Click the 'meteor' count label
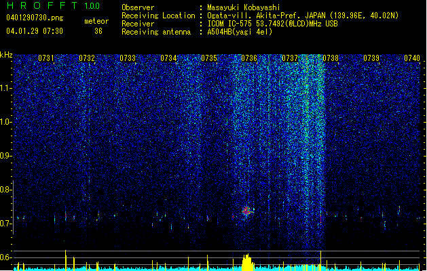The height and width of the screenshot is (271, 427). click(x=96, y=21)
